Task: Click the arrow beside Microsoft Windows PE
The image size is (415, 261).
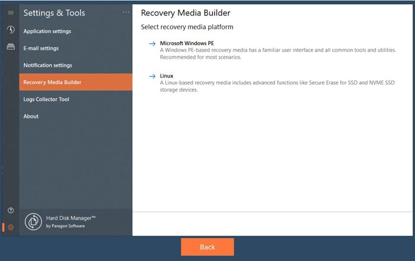Action: 152,43
